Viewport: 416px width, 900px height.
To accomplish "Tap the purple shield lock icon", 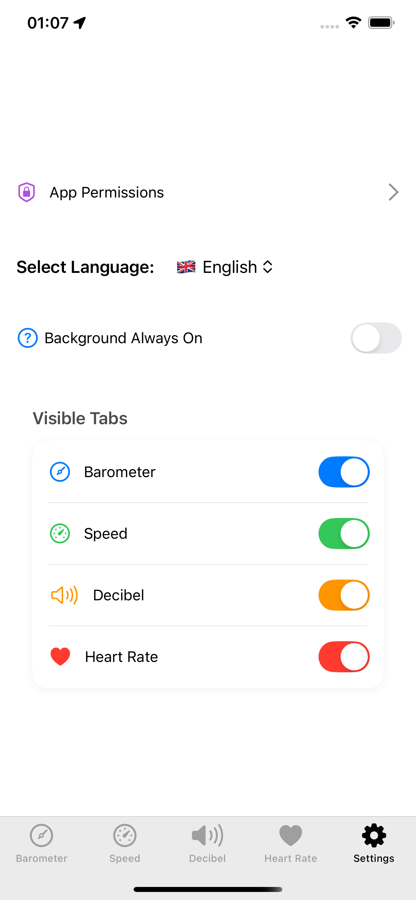I will pyautogui.click(x=26, y=192).
